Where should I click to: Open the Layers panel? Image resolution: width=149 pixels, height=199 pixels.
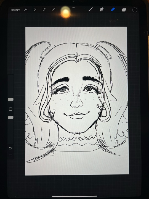[x=124, y=10]
